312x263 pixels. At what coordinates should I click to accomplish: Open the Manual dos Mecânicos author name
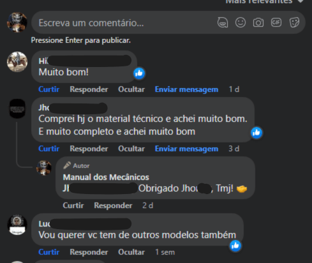tap(106, 177)
